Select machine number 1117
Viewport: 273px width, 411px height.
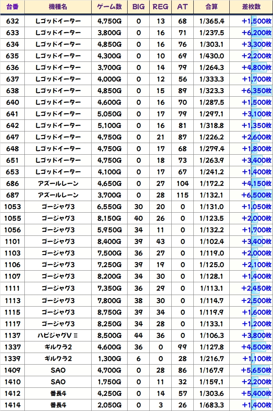12,324
